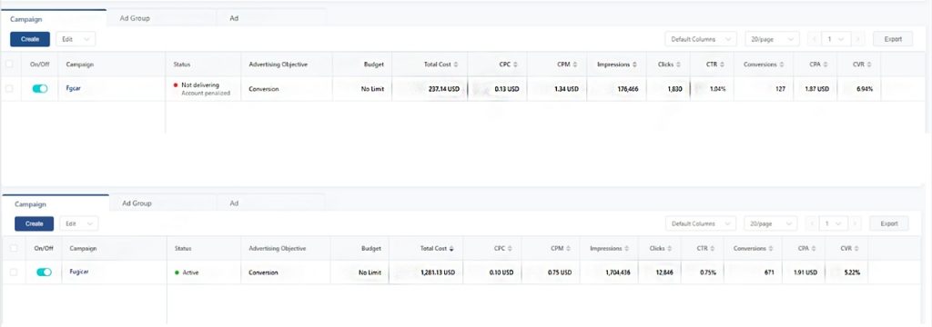Sort upper table by CPC arrows
932x327 pixels.
(x=515, y=64)
